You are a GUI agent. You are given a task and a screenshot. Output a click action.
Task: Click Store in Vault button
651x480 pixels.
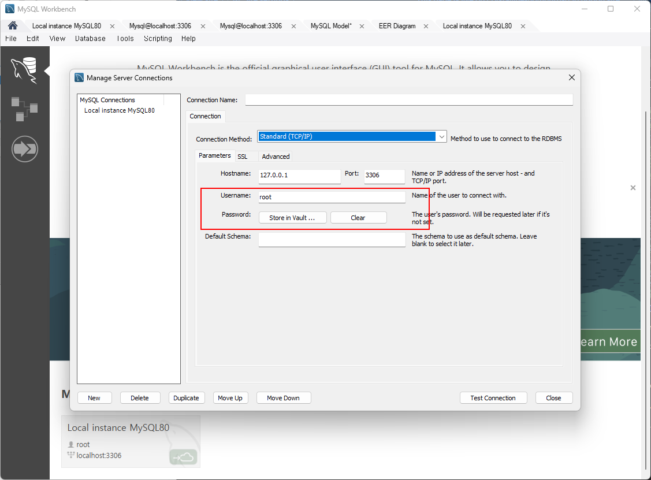(x=292, y=218)
